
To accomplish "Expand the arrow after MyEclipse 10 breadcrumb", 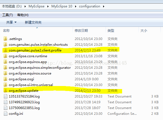I will coord(76,6).
